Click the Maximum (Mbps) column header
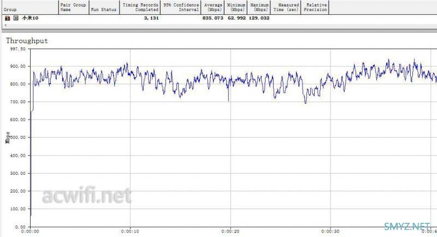This screenshot has width=437, height=237. point(259,7)
